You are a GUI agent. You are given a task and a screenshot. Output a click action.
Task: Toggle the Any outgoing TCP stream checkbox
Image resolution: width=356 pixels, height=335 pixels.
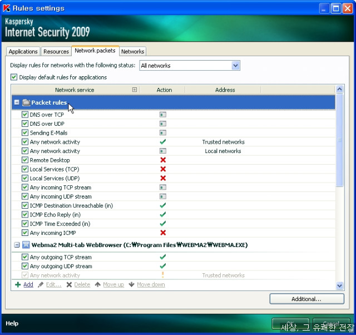24,257
